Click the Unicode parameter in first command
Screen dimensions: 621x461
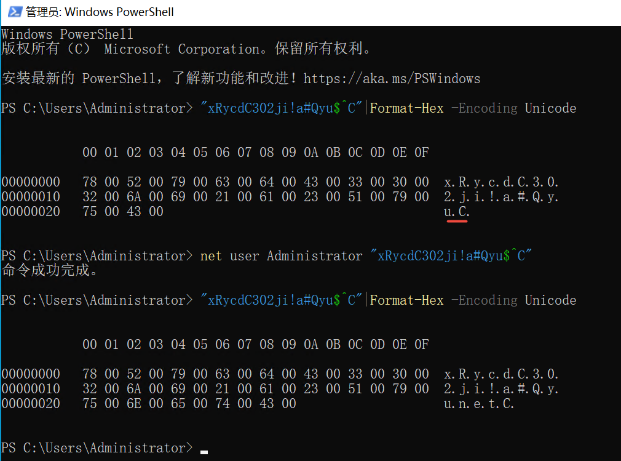click(x=550, y=108)
